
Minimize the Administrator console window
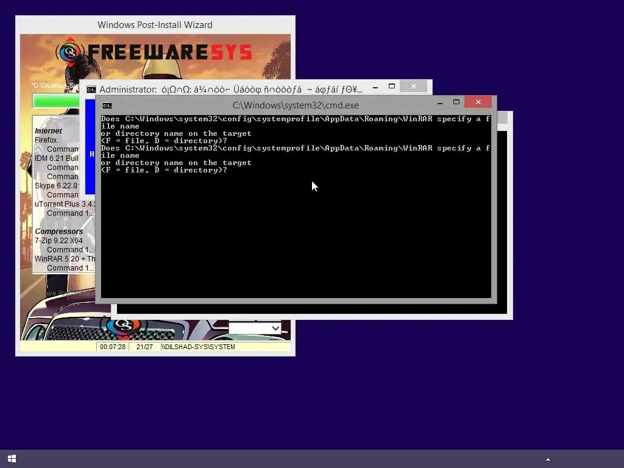(x=375, y=87)
